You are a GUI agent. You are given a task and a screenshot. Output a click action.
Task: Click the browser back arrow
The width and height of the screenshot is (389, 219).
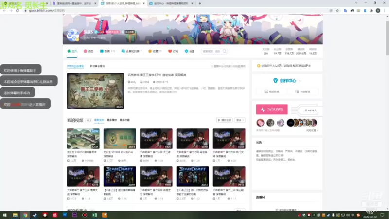[x=4, y=10]
